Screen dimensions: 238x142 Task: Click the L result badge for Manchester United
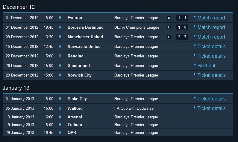169,37
